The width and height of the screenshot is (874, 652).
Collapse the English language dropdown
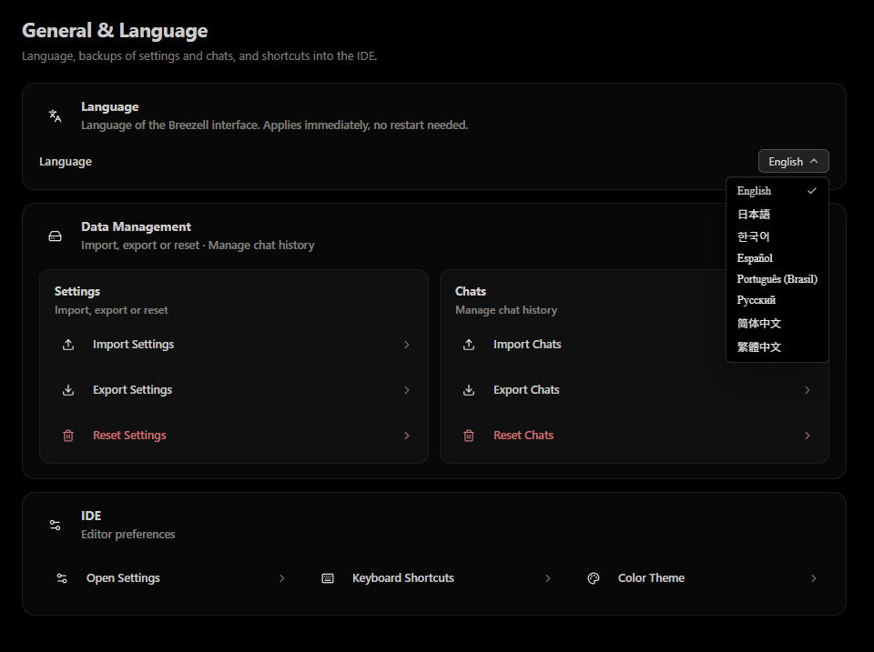point(793,162)
